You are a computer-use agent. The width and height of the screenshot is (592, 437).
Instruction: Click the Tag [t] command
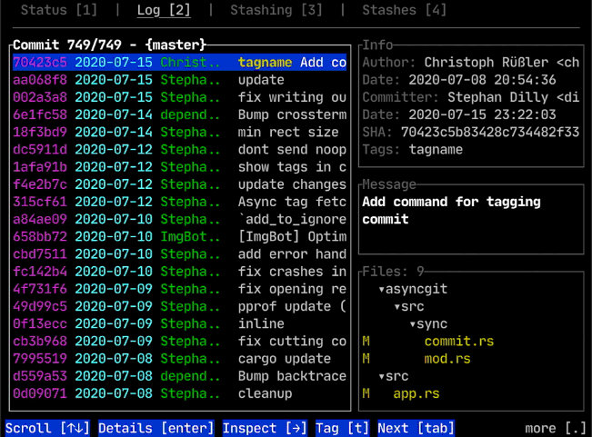click(x=342, y=428)
